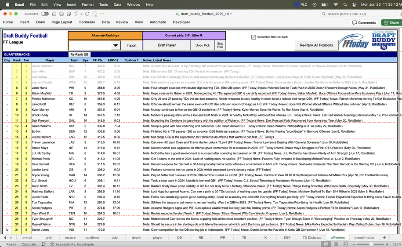
Task: Click the zoom in plus button
Action: pos(387,244)
